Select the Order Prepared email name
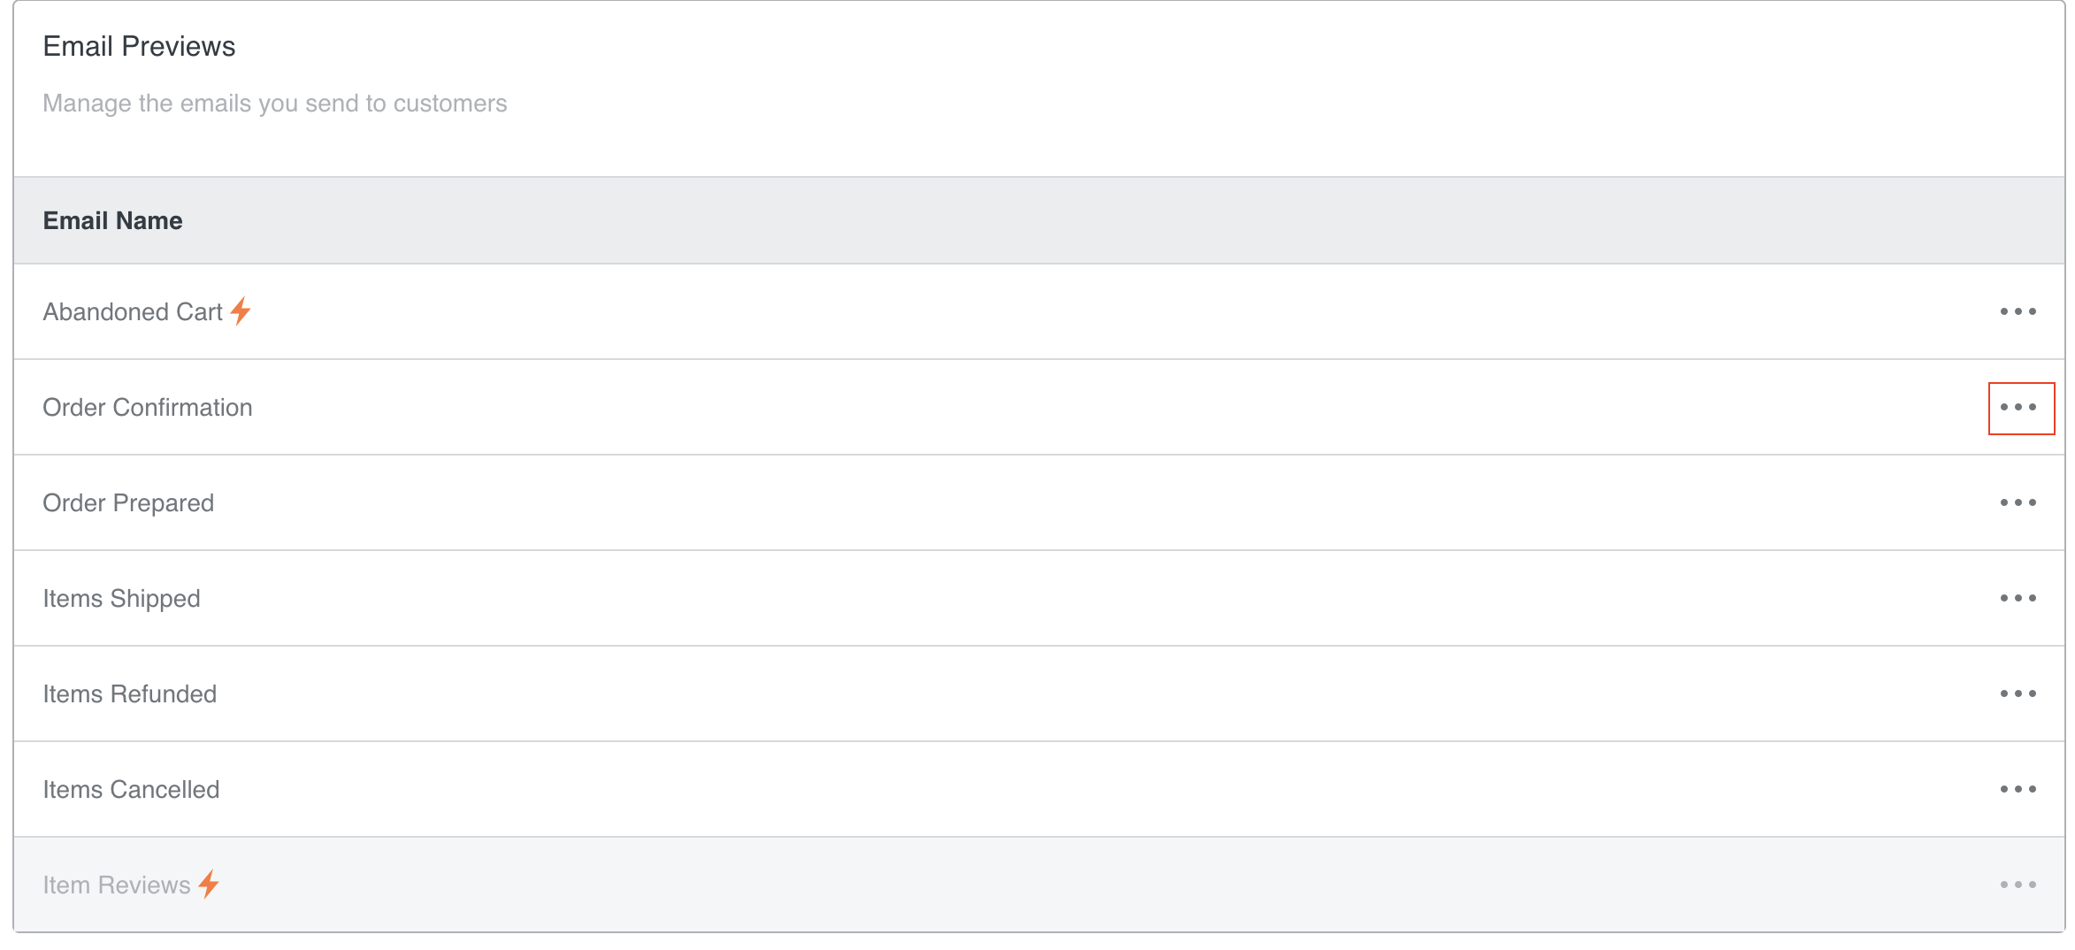 coord(128,503)
